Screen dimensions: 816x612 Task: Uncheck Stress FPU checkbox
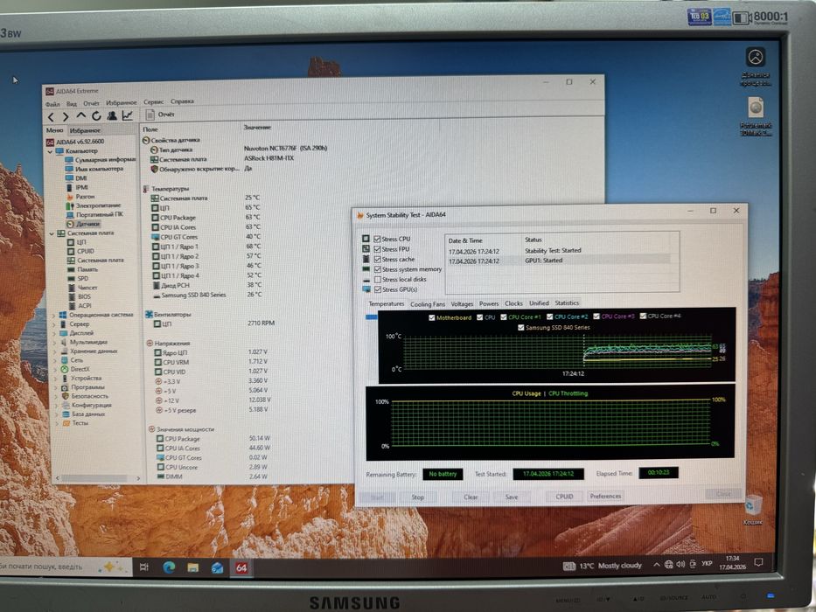click(377, 249)
